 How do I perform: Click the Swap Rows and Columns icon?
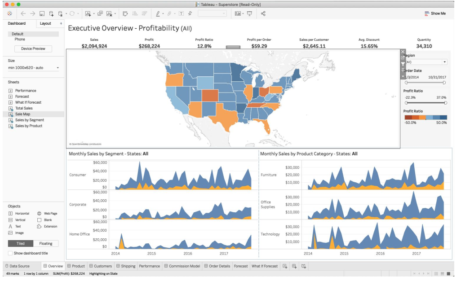pos(125,13)
